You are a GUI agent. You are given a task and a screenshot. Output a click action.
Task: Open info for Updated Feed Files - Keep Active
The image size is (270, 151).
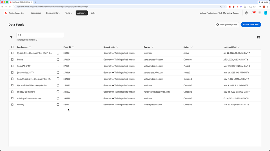[58, 85]
